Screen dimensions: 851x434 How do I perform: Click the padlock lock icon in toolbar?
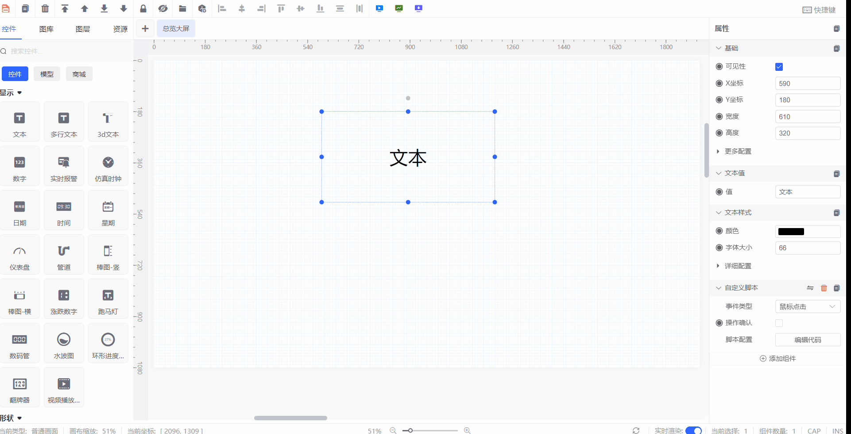tap(143, 8)
